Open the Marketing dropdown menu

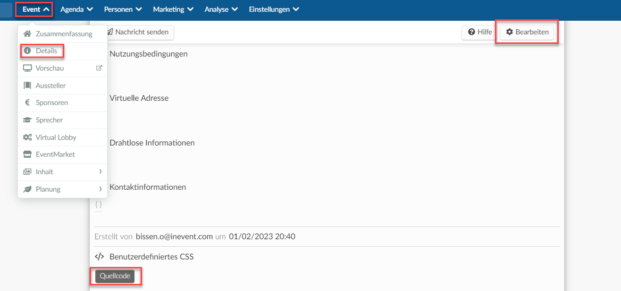(x=173, y=9)
